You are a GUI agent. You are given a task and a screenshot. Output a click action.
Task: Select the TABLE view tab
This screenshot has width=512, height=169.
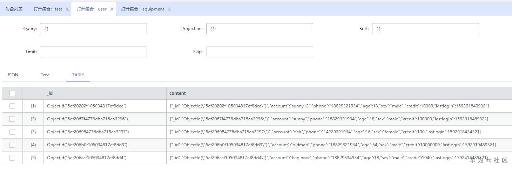(78, 75)
